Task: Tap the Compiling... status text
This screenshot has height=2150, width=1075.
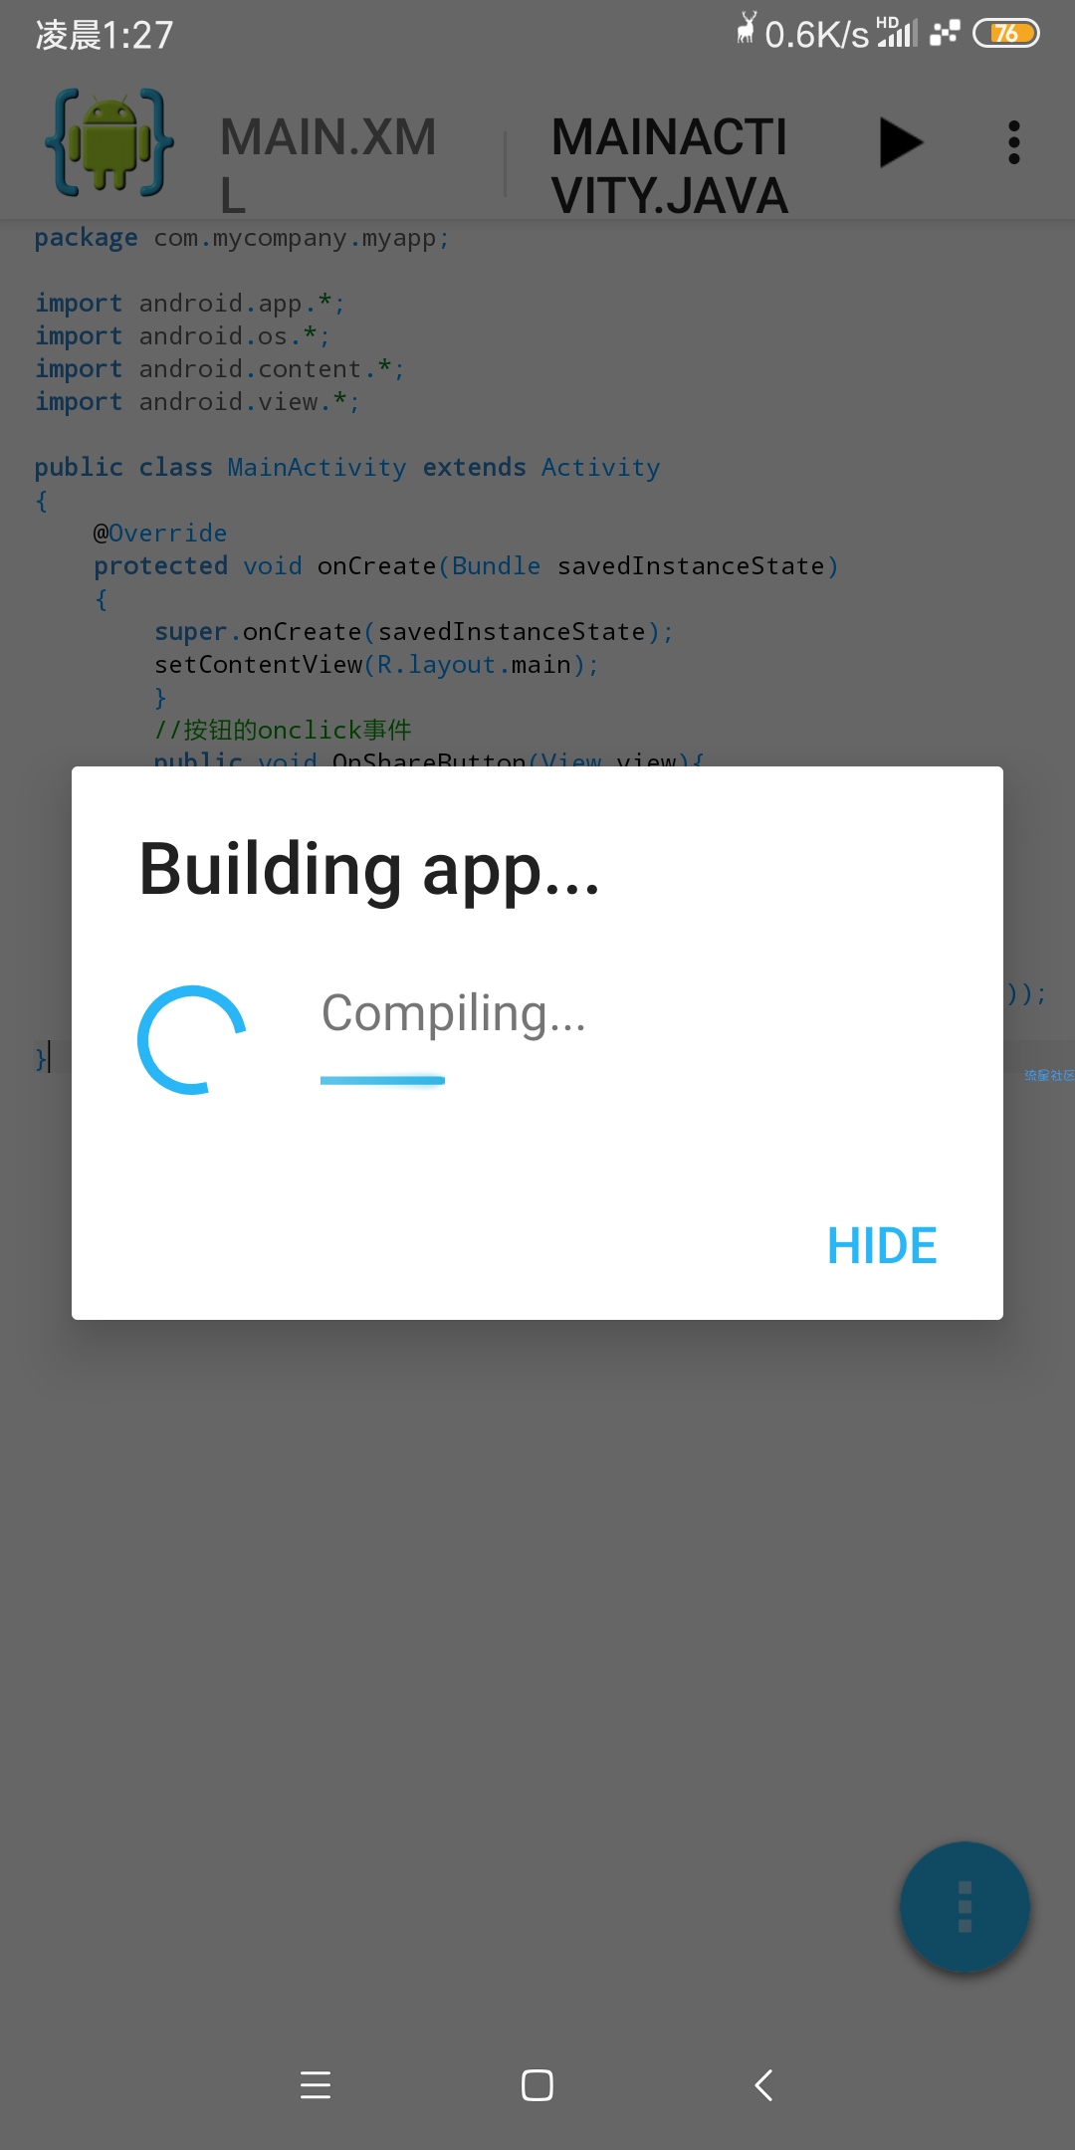Action: [453, 1014]
